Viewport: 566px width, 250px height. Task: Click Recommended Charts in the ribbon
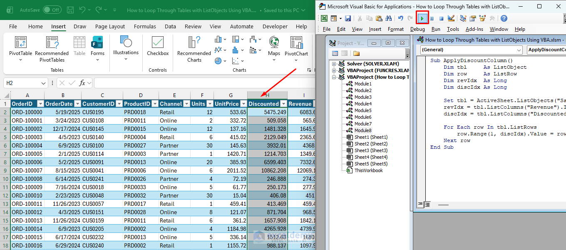tap(194, 48)
